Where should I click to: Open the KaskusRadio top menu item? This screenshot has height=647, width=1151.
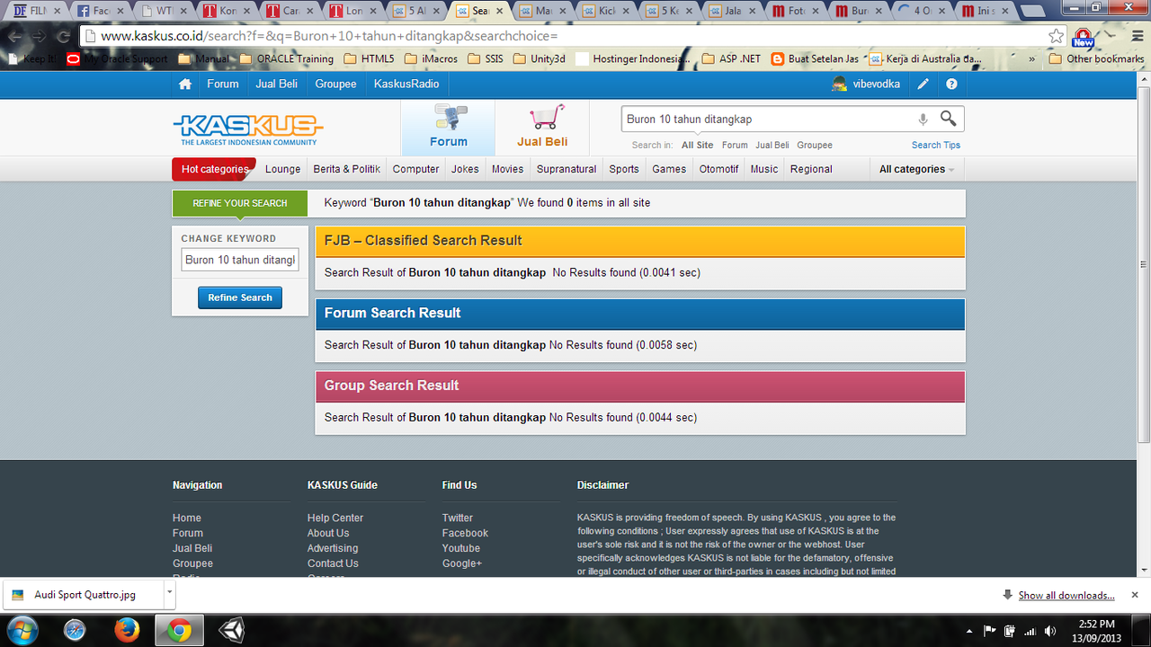point(406,84)
